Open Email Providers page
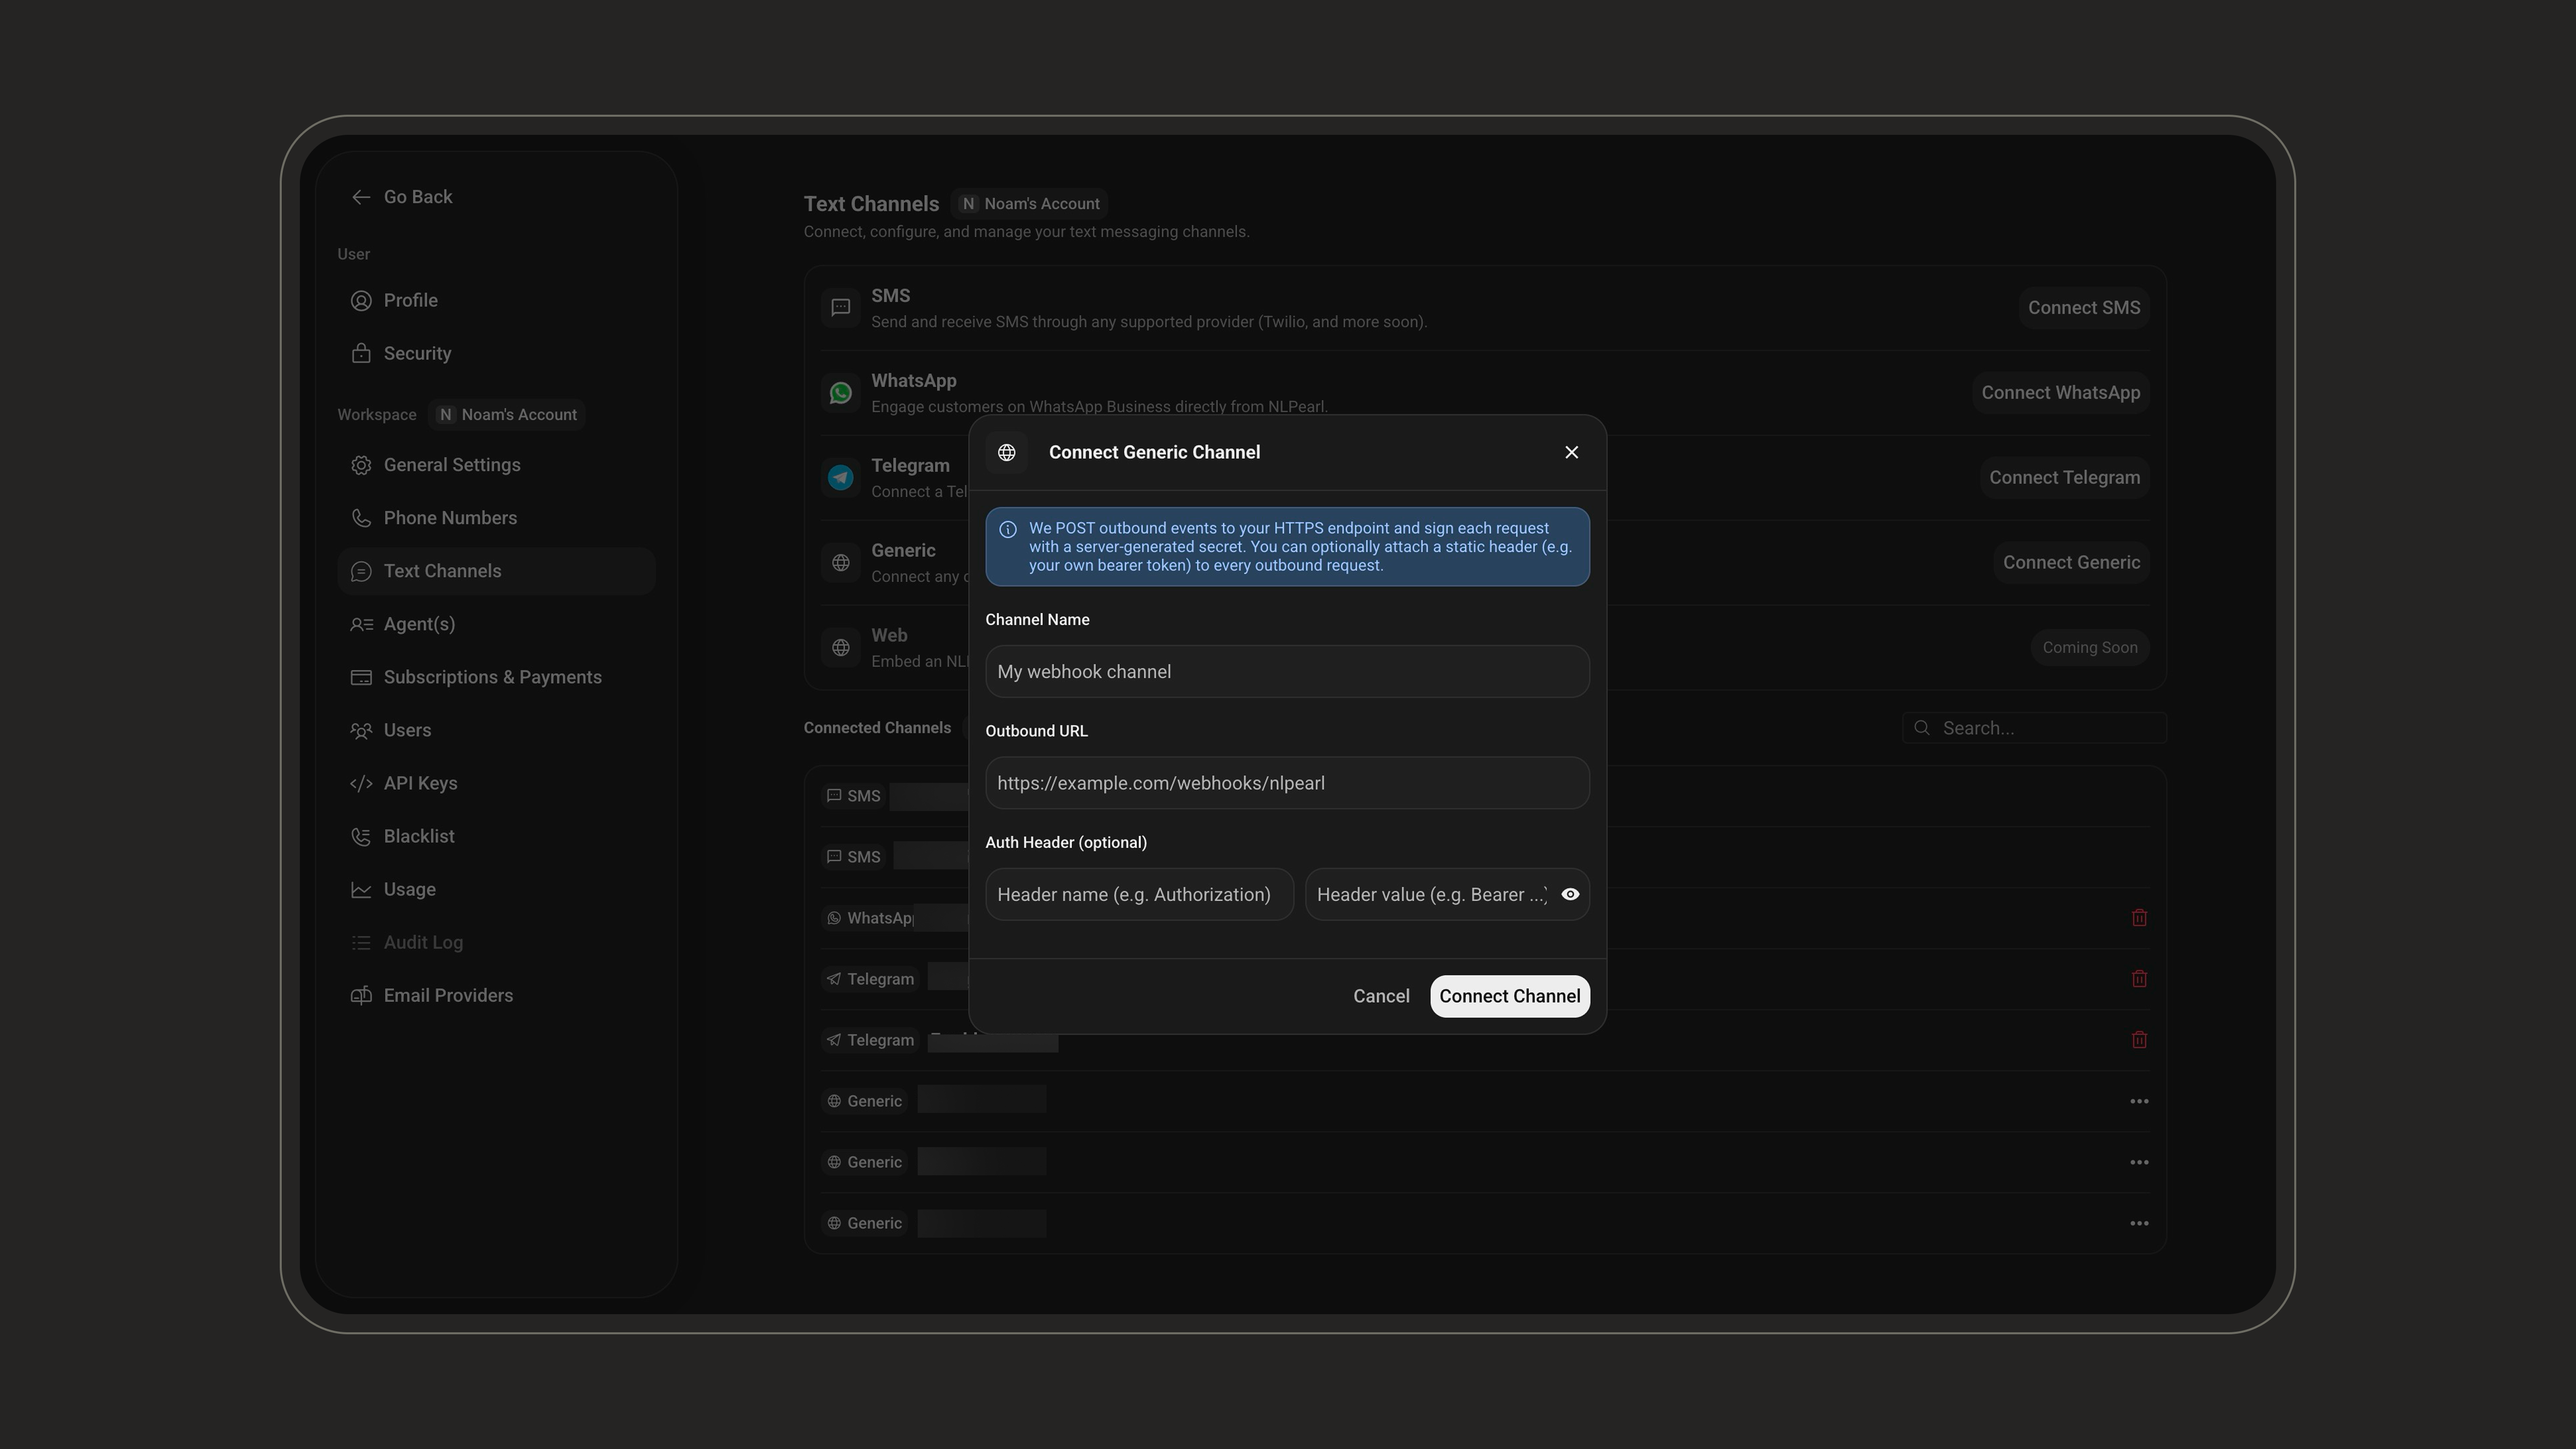This screenshot has width=2576, height=1449. click(x=496, y=995)
